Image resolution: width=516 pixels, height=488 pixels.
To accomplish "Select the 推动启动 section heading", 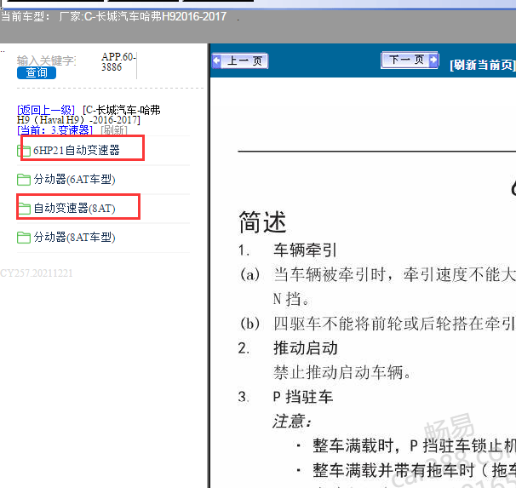I will click(306, 348).
